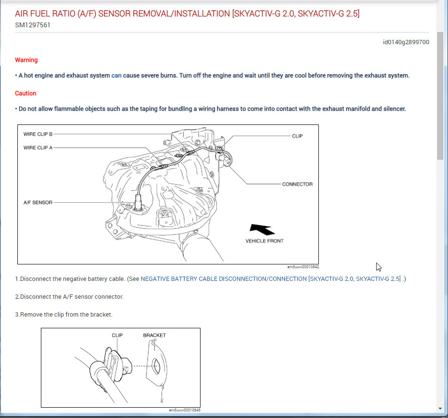
Task: Click the red Warning heading
Action: coord(26,60)
